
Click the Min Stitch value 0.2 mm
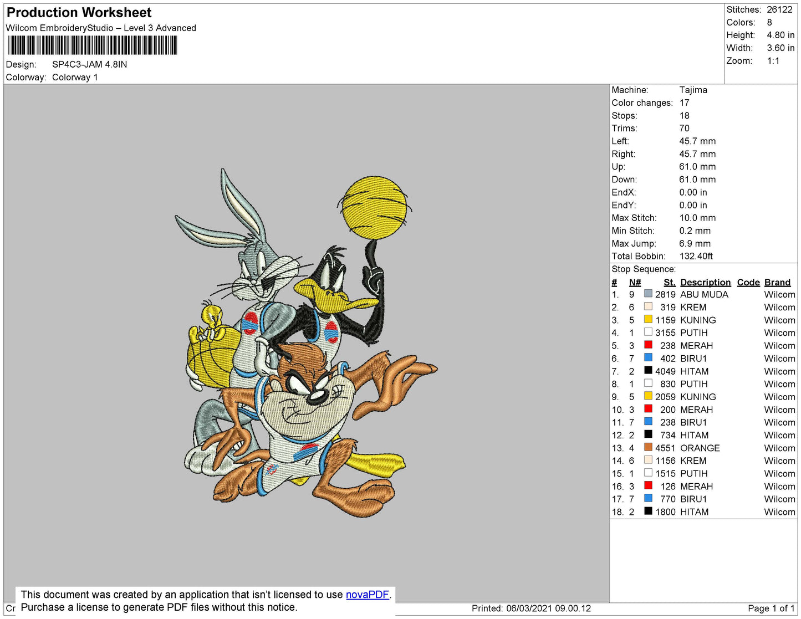(695, 231)
